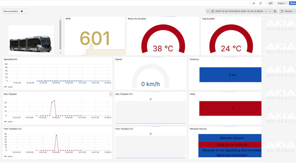
Task: Open Fren Yüzdesi (%) bar panel title
Action: [124, 129]
